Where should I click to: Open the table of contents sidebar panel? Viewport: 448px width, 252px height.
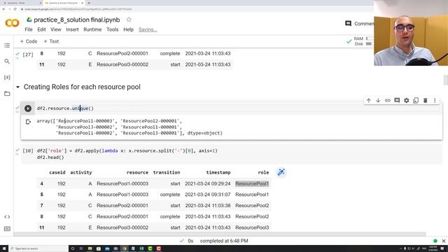click(7, 45)
